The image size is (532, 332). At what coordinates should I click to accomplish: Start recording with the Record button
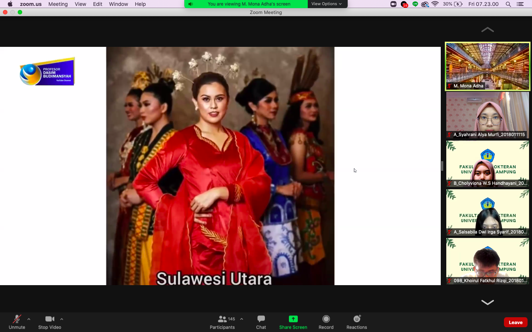click(x=326, y=322)
